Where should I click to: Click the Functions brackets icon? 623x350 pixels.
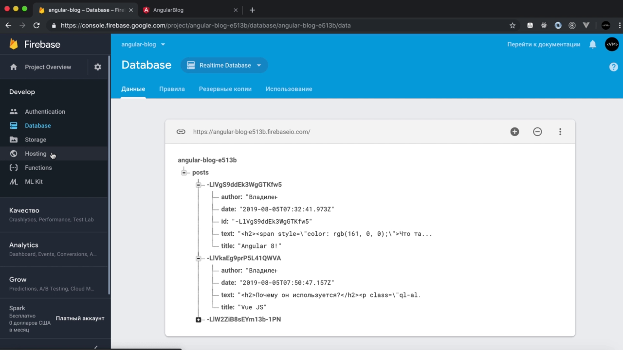14,168
